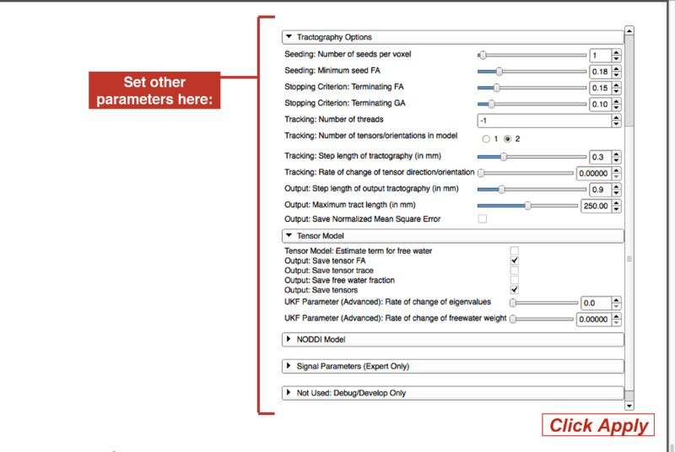Uncheck Output: Save tensors checkbox
Viewport: 675px width, 452px height.
[514, 290]
